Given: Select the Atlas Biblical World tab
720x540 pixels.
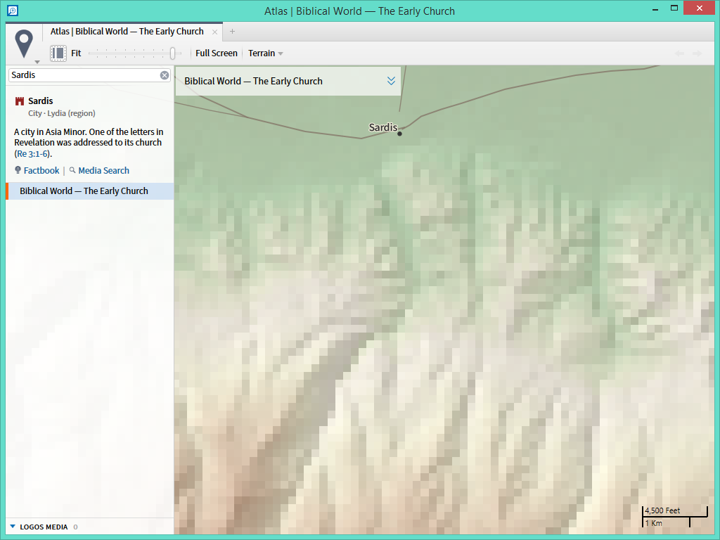Looking at the screenshot, I should [127, 31].
